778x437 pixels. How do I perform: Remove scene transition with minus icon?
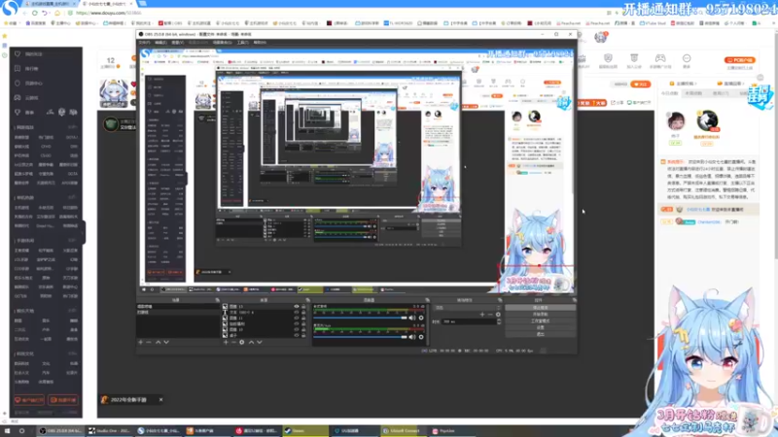click(x=490, y=315)
